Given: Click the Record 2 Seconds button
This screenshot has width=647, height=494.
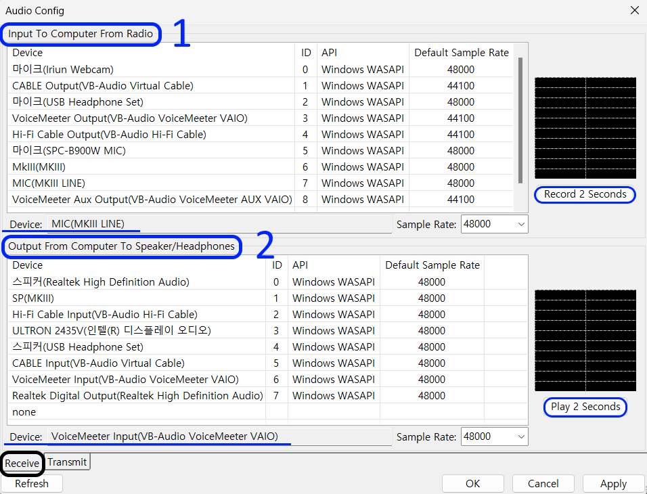Looking at the screenshot, I should click(585, 194).
